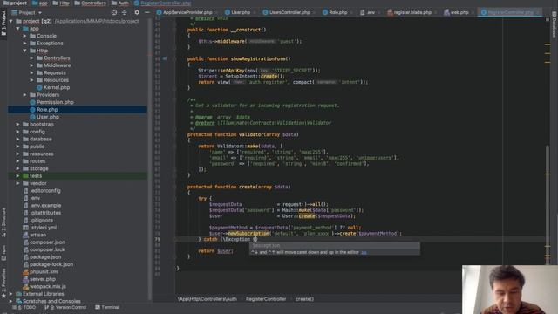Click the Scroll from Source target icon
This screenshot has height=314, width=558.
pyautogui.click(x=114, y=12)
